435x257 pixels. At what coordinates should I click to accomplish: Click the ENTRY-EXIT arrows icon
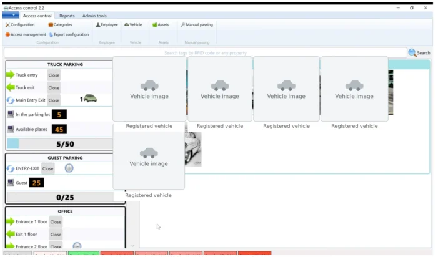[10, 168]
